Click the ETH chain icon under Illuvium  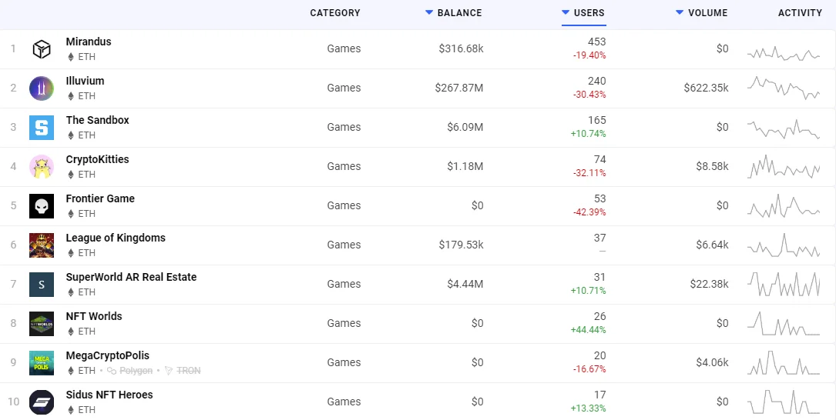(x=70, y=96)
